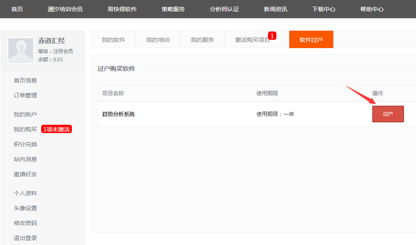Open 潮汐培训会员 in the top navigation

pyautogui.click(x=65, y=9)
